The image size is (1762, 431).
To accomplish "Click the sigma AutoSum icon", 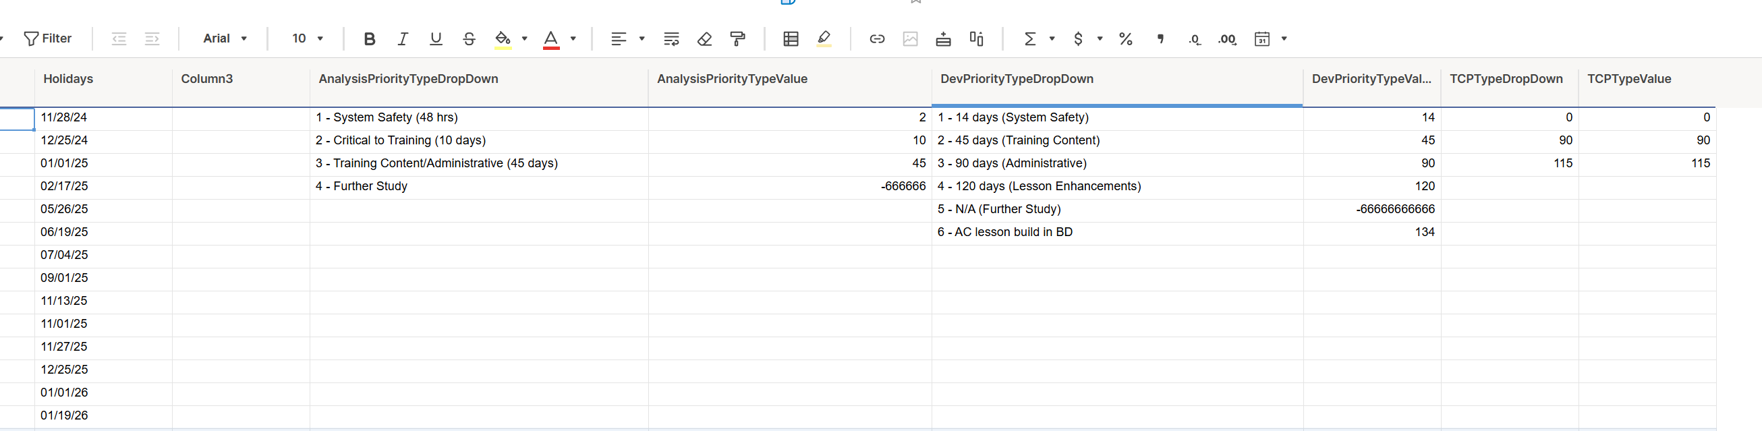I will [x=1029, y=39].
